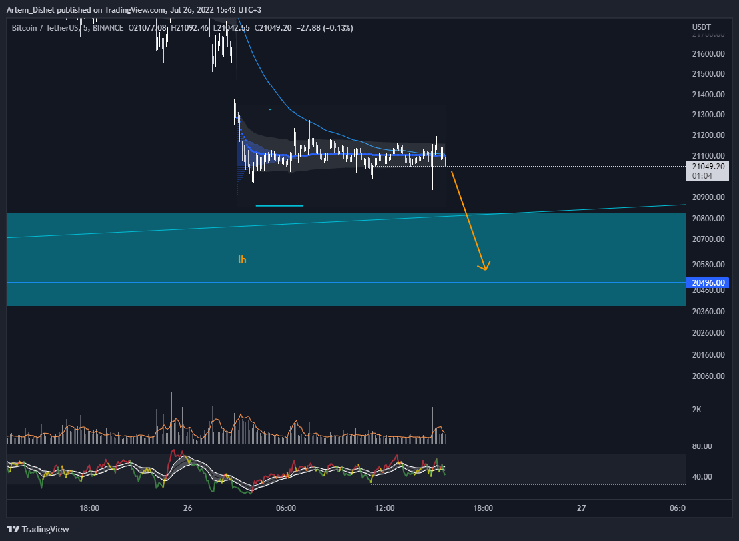Click the 21400.00 price axis label
This screenshot has height=541, width=739.
708,94
